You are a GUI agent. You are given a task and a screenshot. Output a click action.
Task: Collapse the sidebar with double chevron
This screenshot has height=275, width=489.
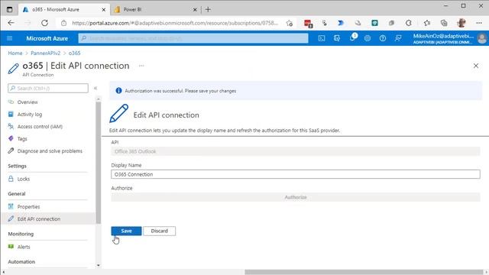[x=96, y=89]
